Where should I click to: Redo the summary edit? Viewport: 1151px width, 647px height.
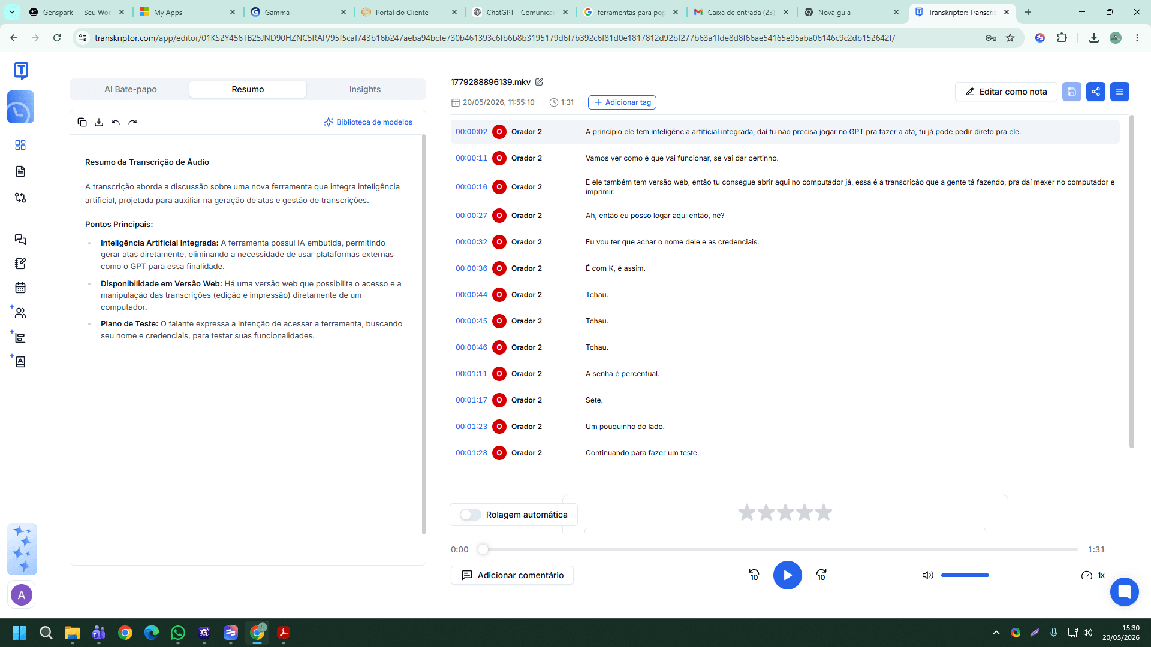tap(132, 122)
